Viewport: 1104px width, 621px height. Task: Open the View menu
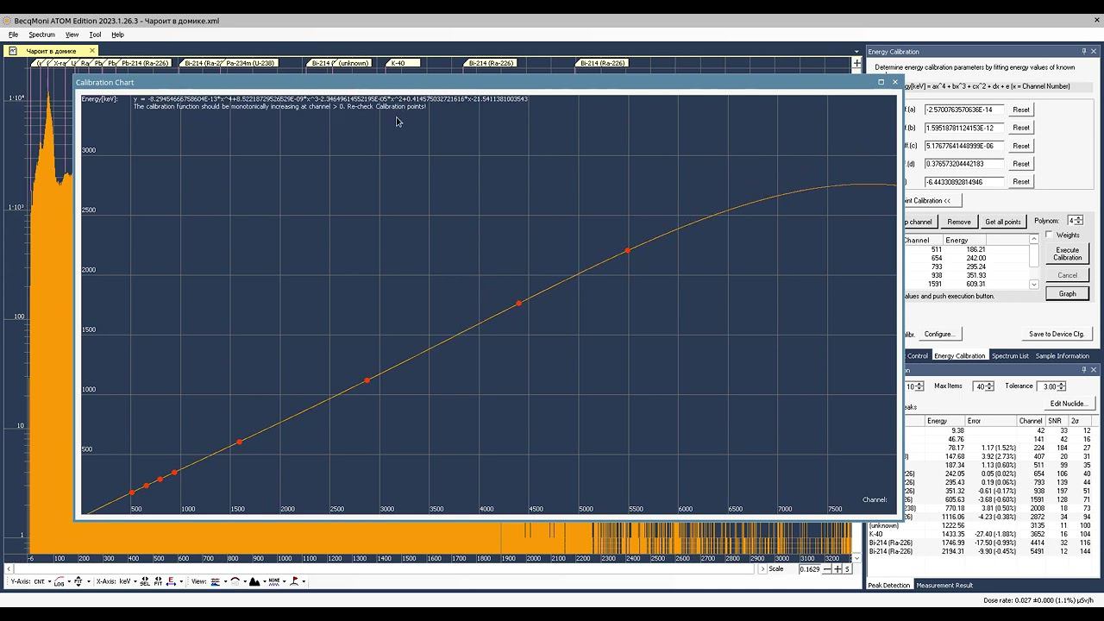click(72, 34)
